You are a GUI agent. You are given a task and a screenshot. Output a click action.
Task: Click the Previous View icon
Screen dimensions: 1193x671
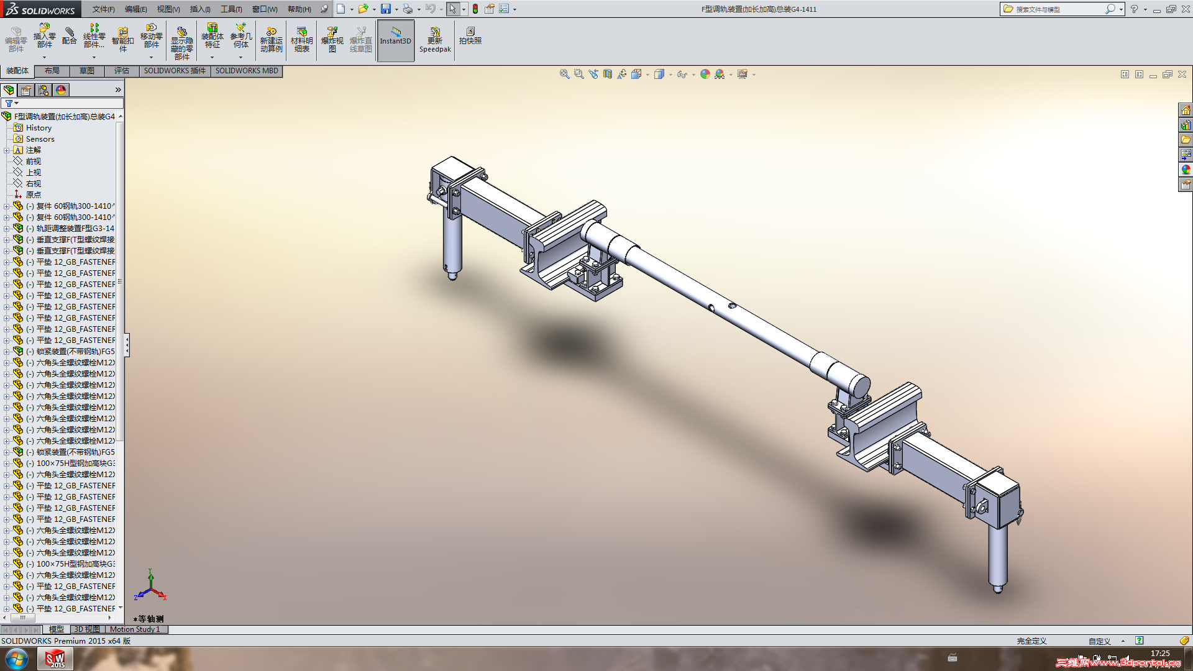pyautogui.click(x=593, y=75)
